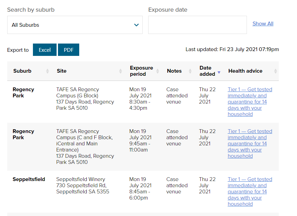
Task: Open Tier 1 advice for TAFE C and F Block
Action: [x=250, y=144]
